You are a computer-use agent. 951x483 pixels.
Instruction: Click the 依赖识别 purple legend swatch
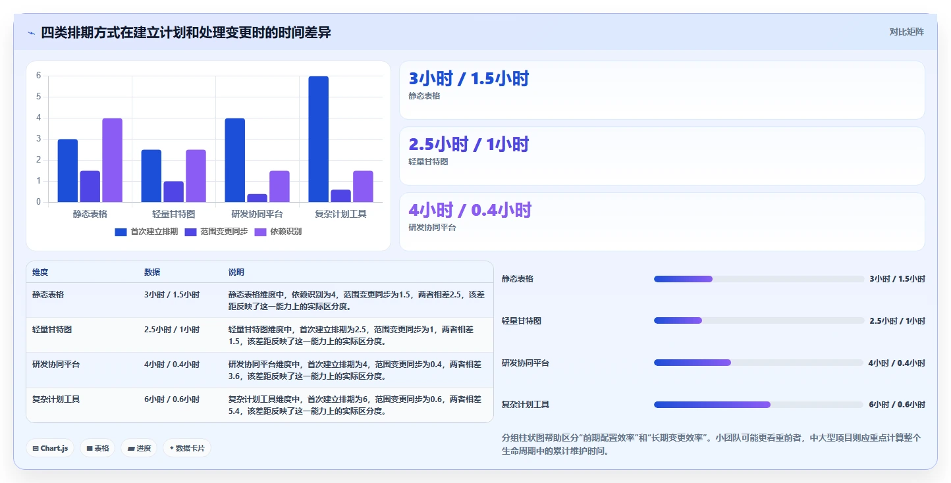pos(260,232)
